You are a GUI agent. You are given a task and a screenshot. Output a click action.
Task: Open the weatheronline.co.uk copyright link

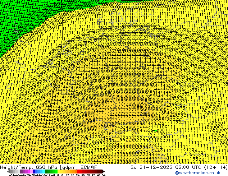(x=198, y=173)
